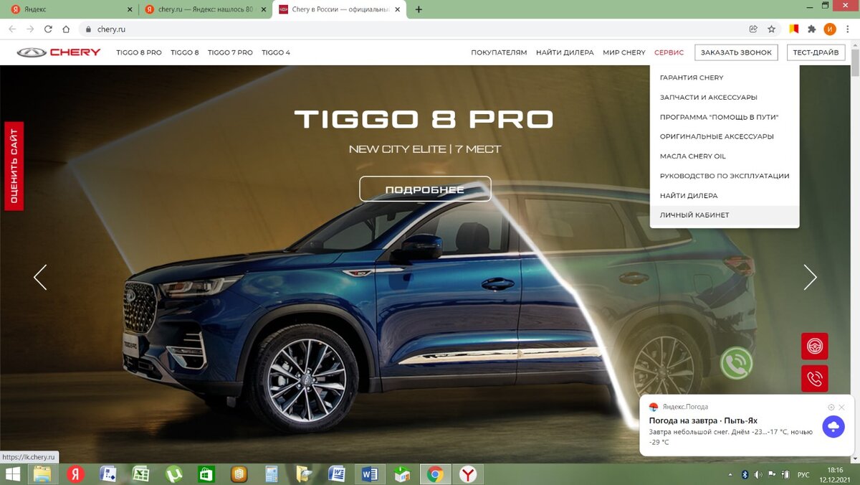
Task: Open the Chrome three-dot menu
Action: [848, 29]
